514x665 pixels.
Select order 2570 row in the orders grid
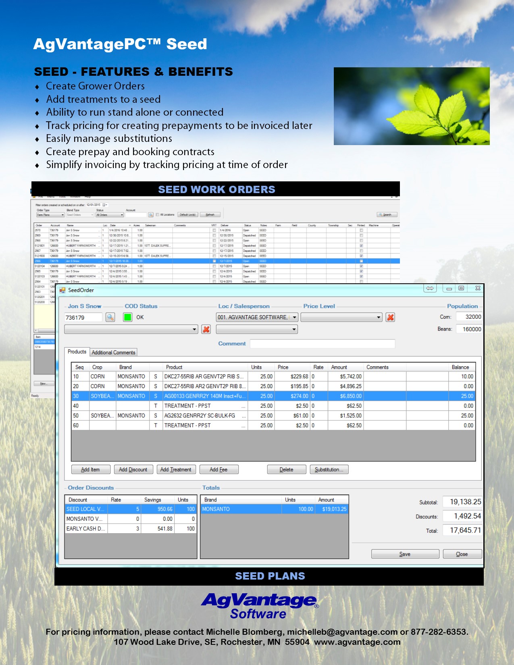216,230
